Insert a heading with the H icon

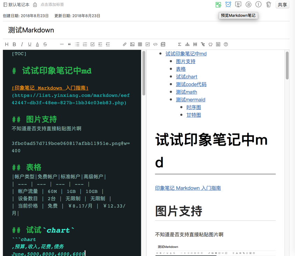pos(7,44)
